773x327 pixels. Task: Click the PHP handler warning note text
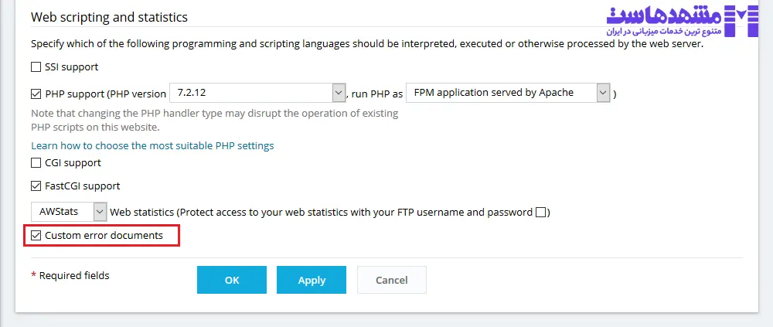[x=214, y=120]
